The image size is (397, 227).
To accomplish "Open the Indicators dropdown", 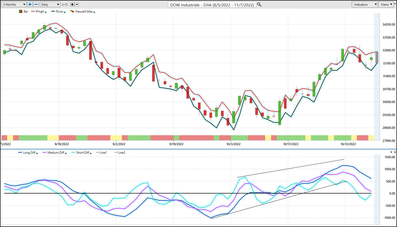I will click(365, 4).
